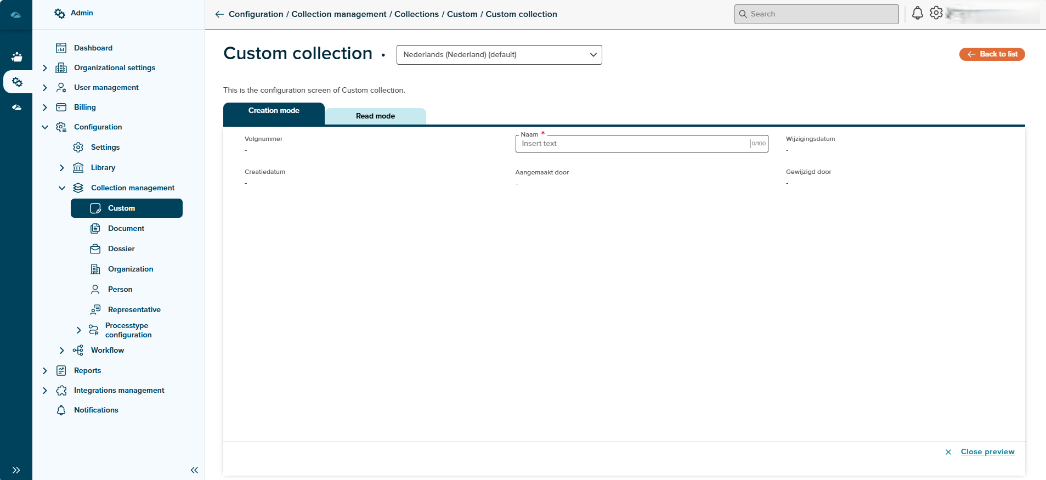Select the Creation mode tab

[x=274, y=111]
